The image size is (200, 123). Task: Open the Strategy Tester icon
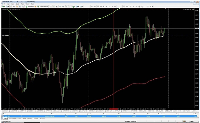23,6
